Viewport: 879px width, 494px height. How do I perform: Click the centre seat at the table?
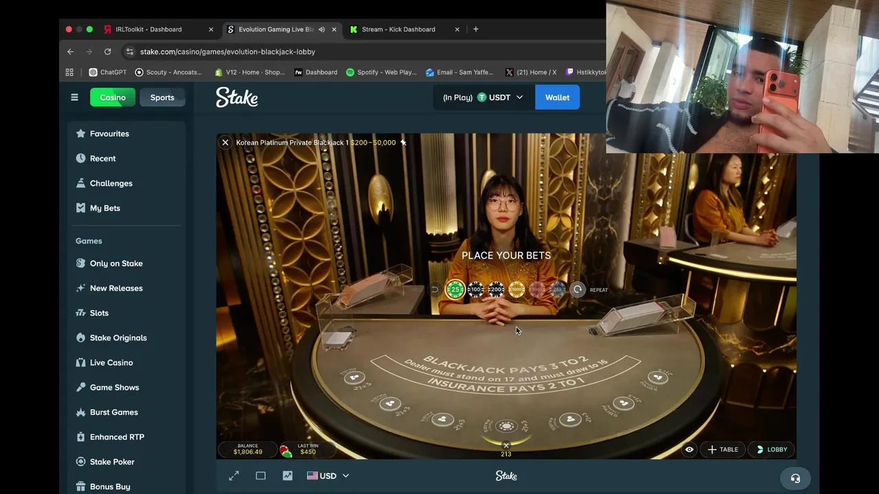coord(506,426)
